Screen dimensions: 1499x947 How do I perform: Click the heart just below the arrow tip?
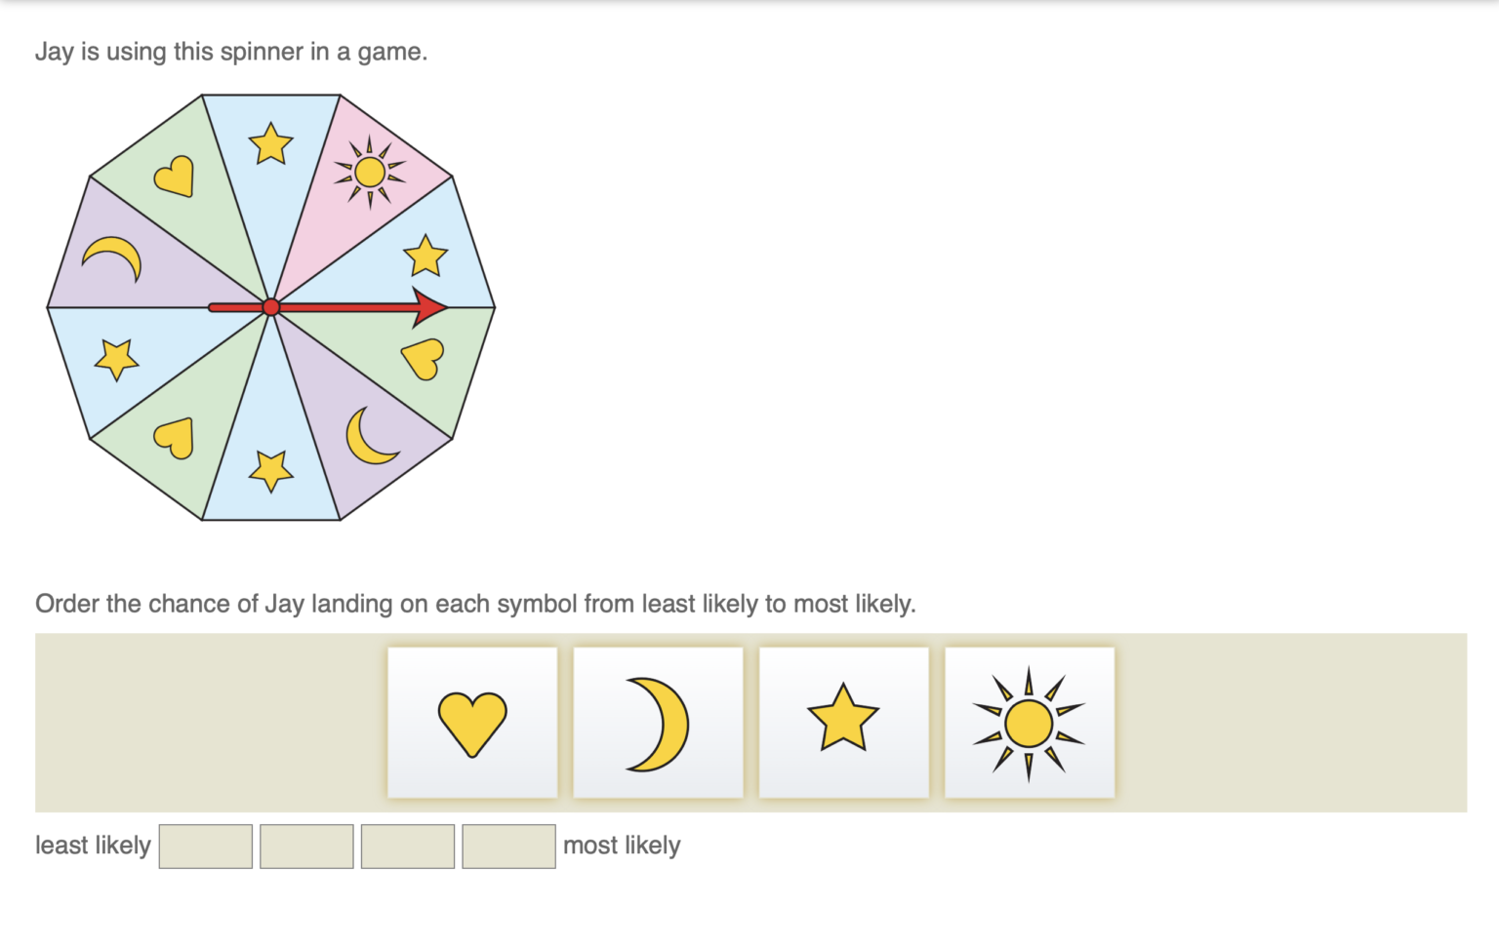(424, 358)
